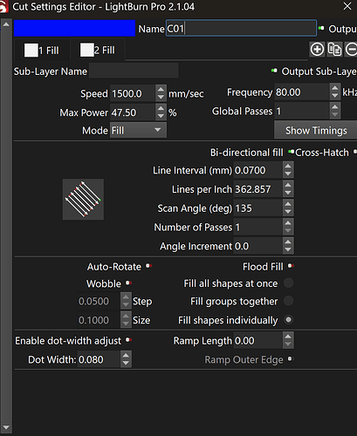This screenshot has height=436, width=357.
Task: Open the 1 Fill sub-layer tab
Action: coord(42,50)
